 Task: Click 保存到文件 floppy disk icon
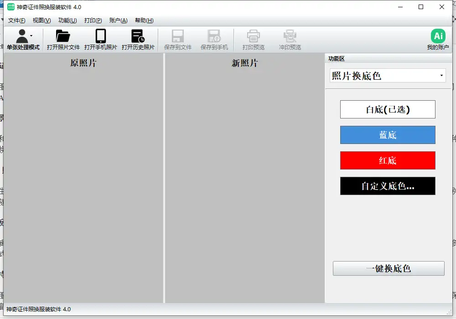177,36
